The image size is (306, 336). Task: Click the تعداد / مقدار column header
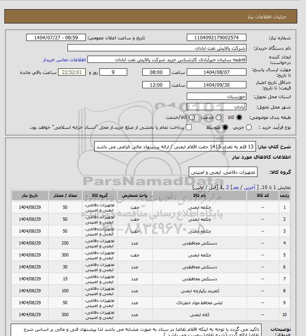pos(65,195)
